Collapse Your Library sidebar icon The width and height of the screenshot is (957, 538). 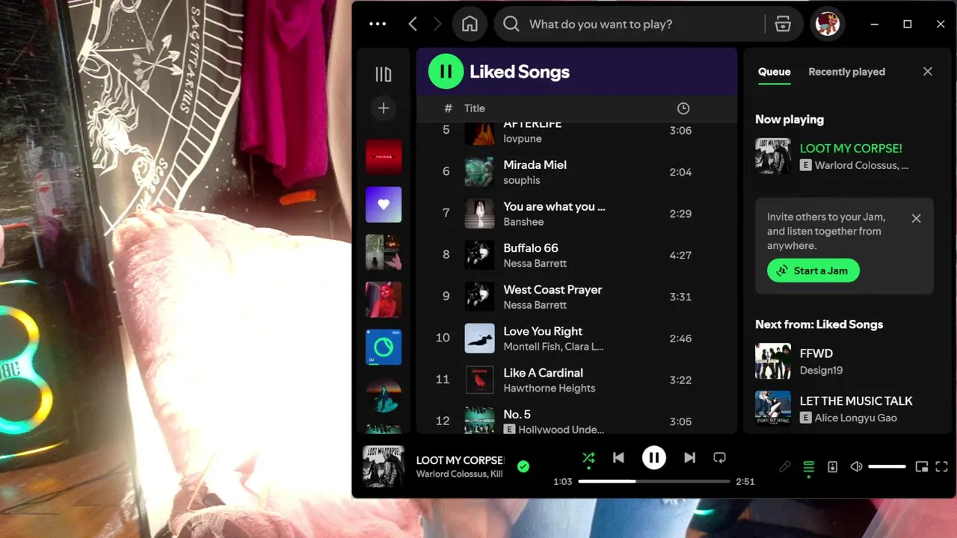(x=384, y=74)
